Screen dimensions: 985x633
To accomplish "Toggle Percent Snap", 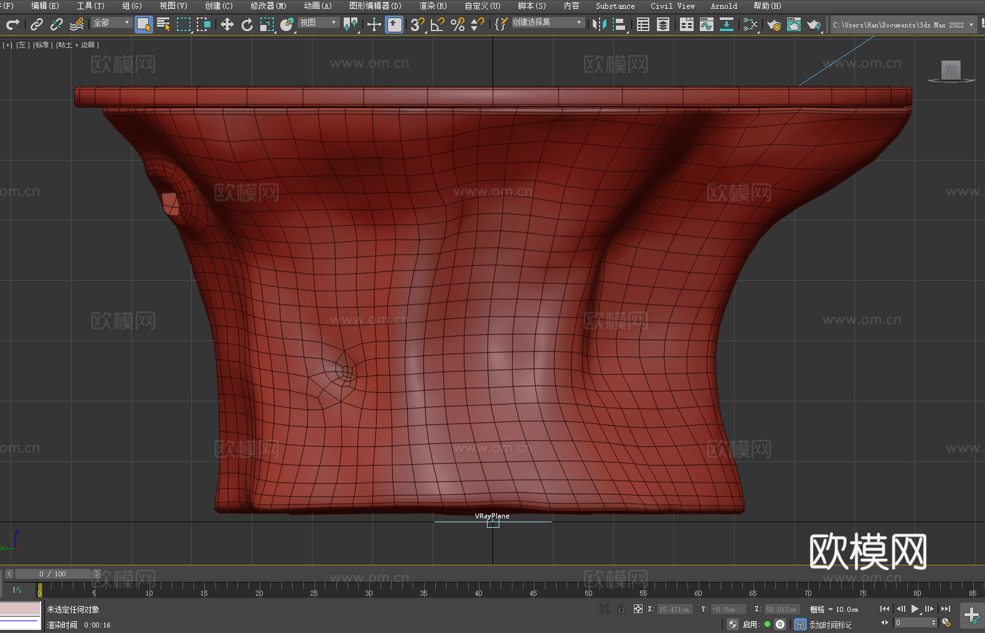I will 458,24.
